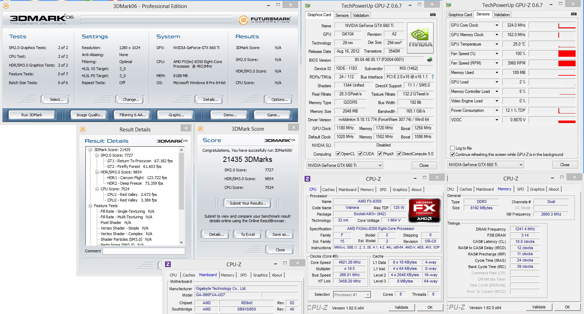Screen dimensions: 584x314
Task: Click the orange icon in the Result Details title bar
Action: click(x=83, y=129)
